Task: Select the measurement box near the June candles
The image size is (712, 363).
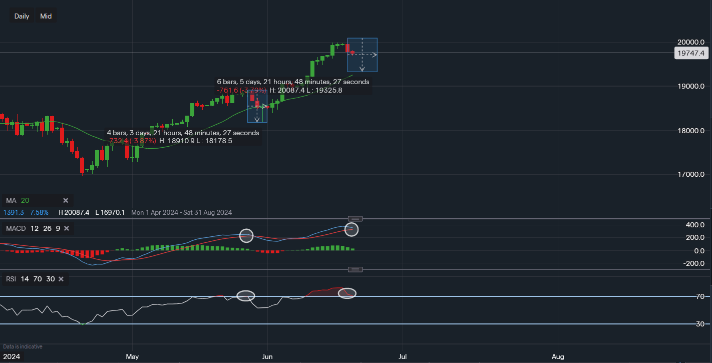Action: pyautogui.click(x=257, y=106)
